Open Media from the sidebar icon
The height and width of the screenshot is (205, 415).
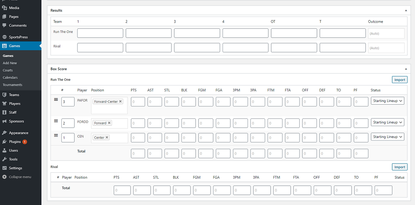pos(5,8)
